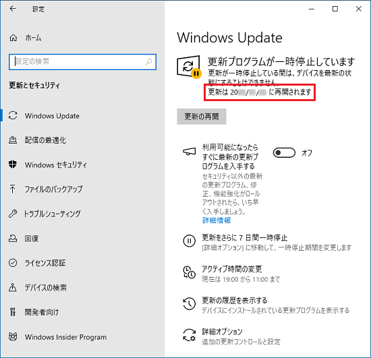Click the 更新の履歴 history clock icon
Viewport: 371px width, 358px height.
click(189, 303)
